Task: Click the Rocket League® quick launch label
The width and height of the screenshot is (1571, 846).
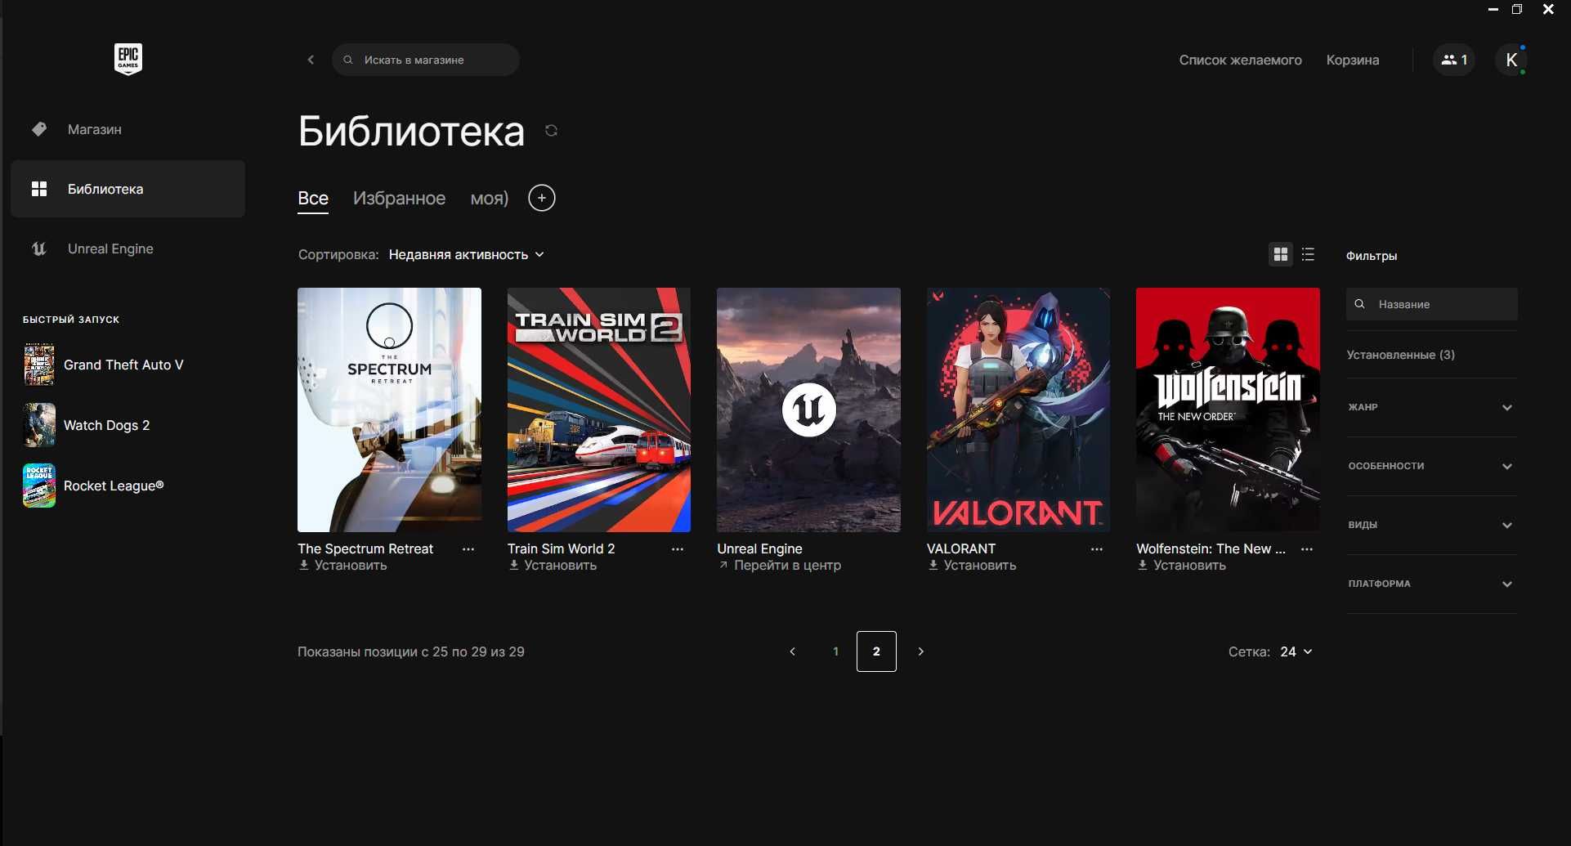Action: click(114, 486)
